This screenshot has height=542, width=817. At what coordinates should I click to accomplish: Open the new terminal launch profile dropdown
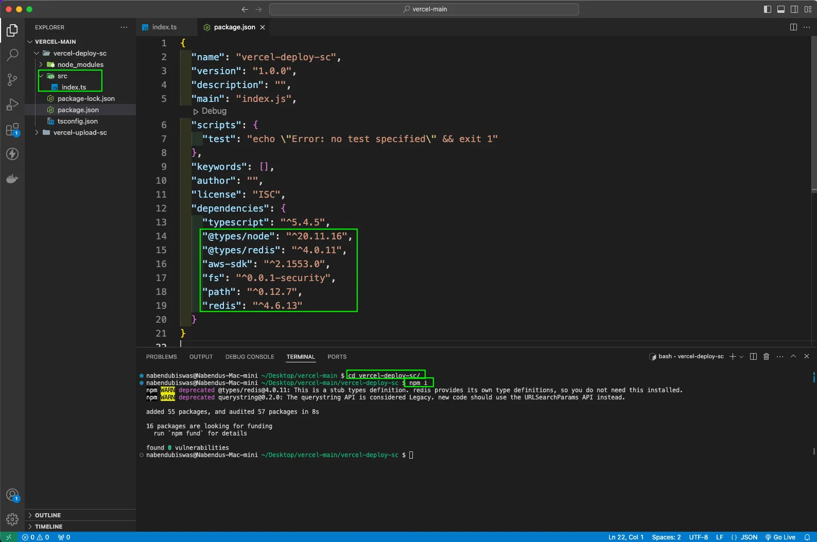click(741, 356)
